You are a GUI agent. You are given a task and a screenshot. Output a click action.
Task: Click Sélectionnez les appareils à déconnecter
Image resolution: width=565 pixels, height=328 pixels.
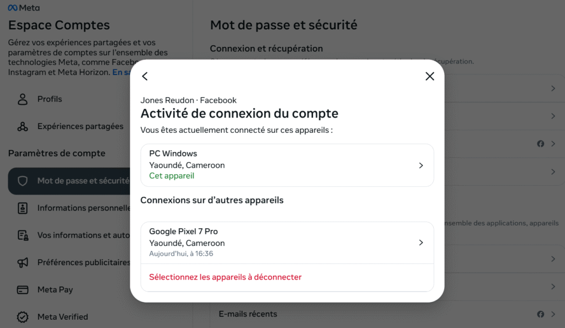pos(225,277)
